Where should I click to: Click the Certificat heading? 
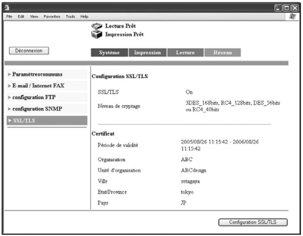pos(103,134)
